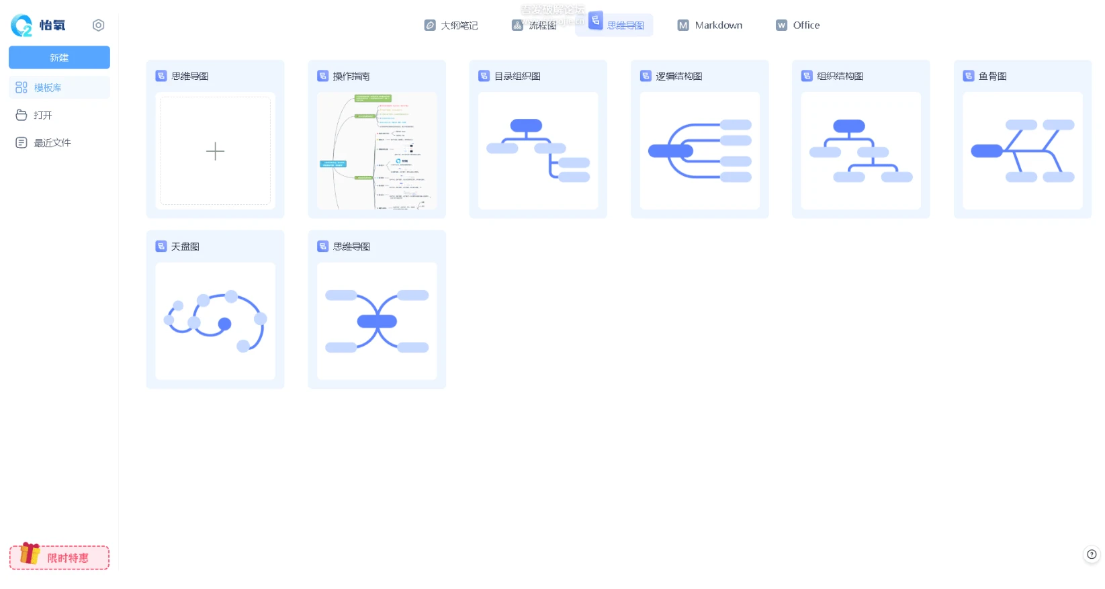Click the 组织结构图 card title text

(840, 76)
